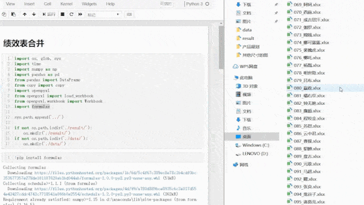
Task: Select 3D 对象 in the navigation pane
Action: tap(250, 86)
